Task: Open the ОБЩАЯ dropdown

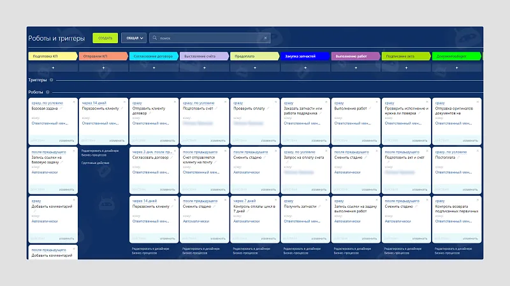Action: (134, 38)
